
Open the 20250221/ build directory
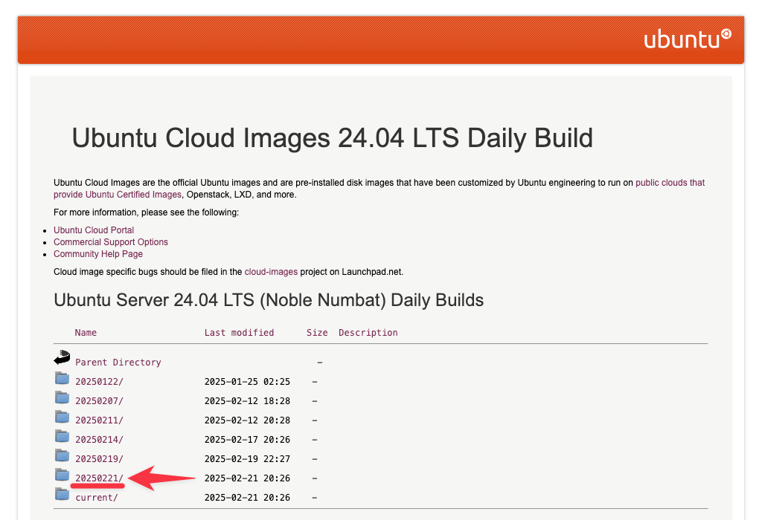99,478
